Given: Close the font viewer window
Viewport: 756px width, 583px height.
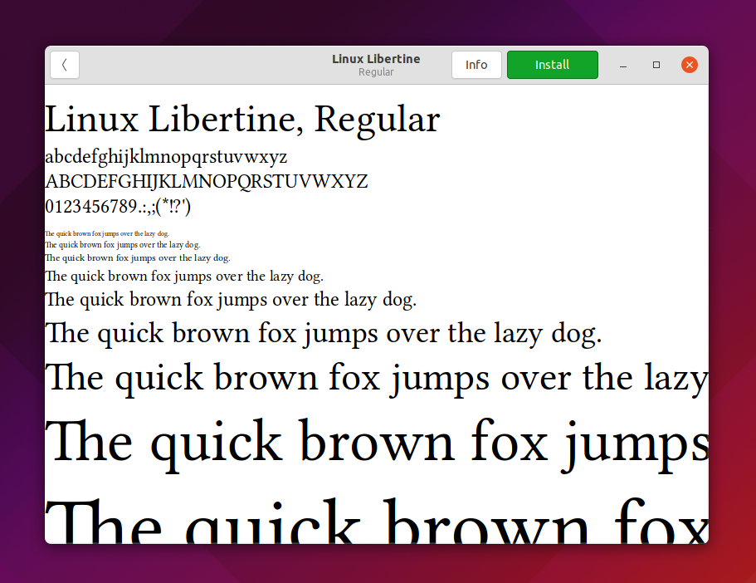Looking at the screenshot, I should [690, 65].
